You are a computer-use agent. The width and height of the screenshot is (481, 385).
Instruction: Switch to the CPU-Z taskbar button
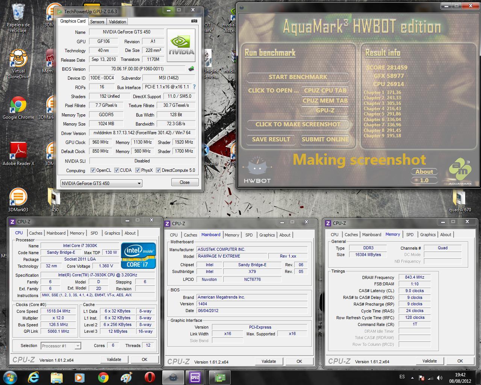195,377
